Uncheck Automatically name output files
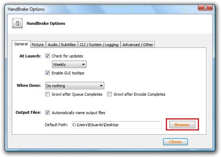This screenshot has width=221, height=157. coord(47,113)
